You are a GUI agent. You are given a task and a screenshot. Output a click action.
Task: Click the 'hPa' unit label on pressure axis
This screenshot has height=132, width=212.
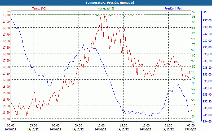205,12
